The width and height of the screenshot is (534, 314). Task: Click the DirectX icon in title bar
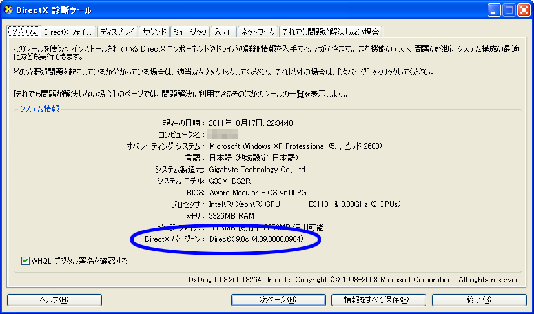(8, 10)
